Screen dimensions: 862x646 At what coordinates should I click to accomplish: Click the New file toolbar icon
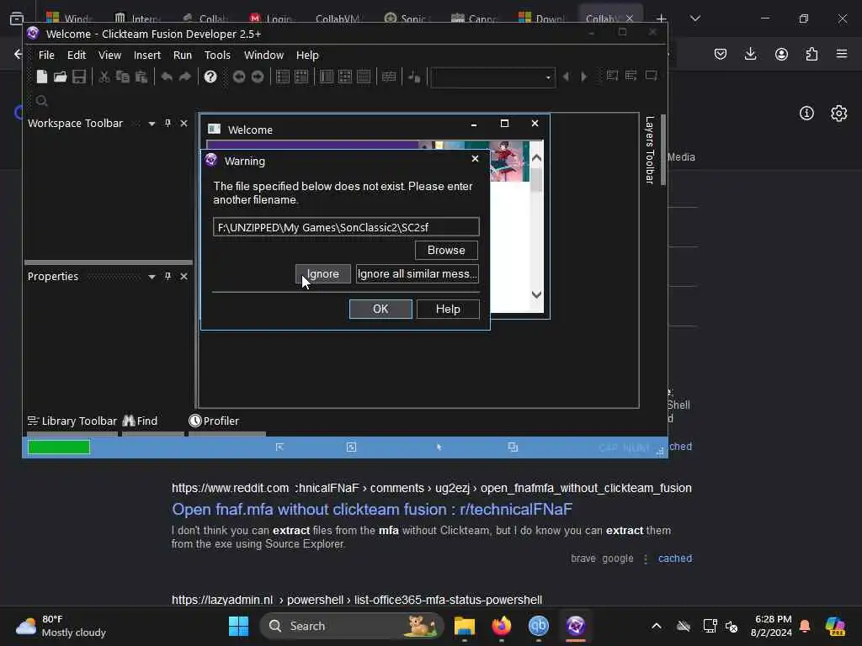[41, 77]
